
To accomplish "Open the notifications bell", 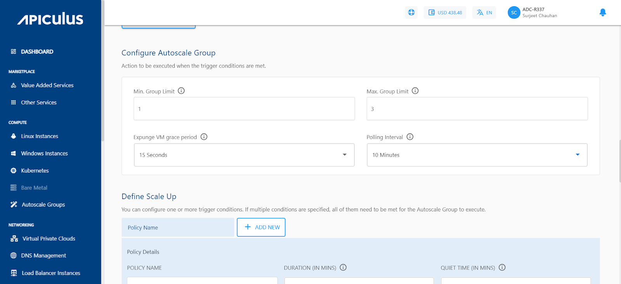I will click(603, 12).
